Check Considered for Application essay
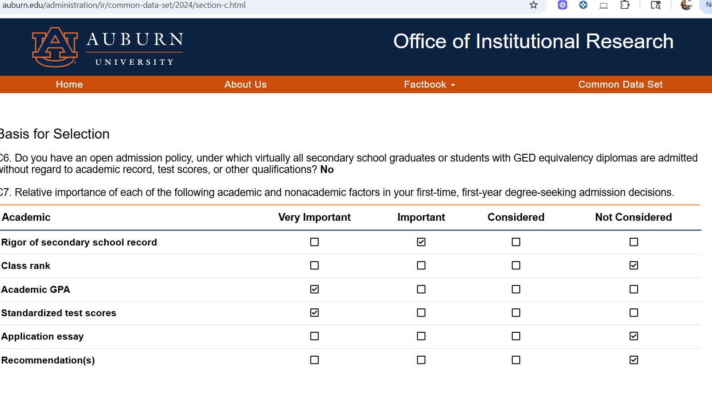The image size is (712, 397). pos(516,336)
